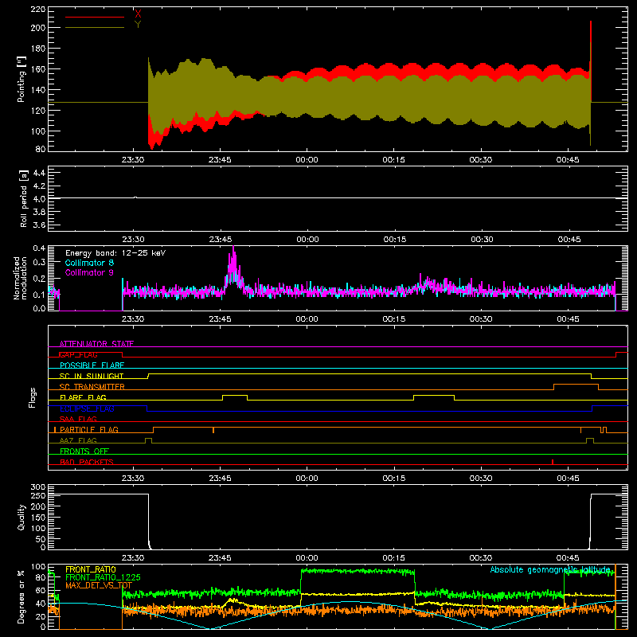Screen dimensions: 637x637
Task: Click the 00:15 tick label under Flags plot
Action: point(393,479)
